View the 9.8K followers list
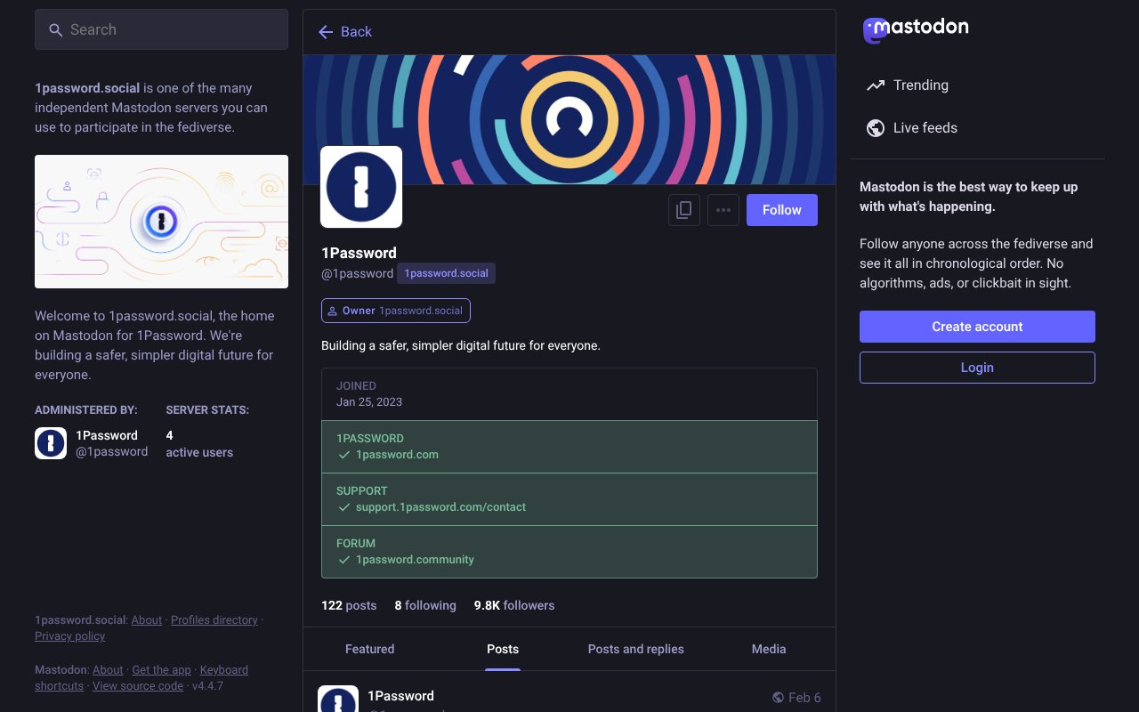 (x=513, y=605)
